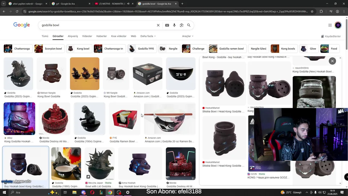This screenshot has width=348, height=196.
Task: Select the Food suggestion chip
Action: pyautogui.click(x=330, y=49)
